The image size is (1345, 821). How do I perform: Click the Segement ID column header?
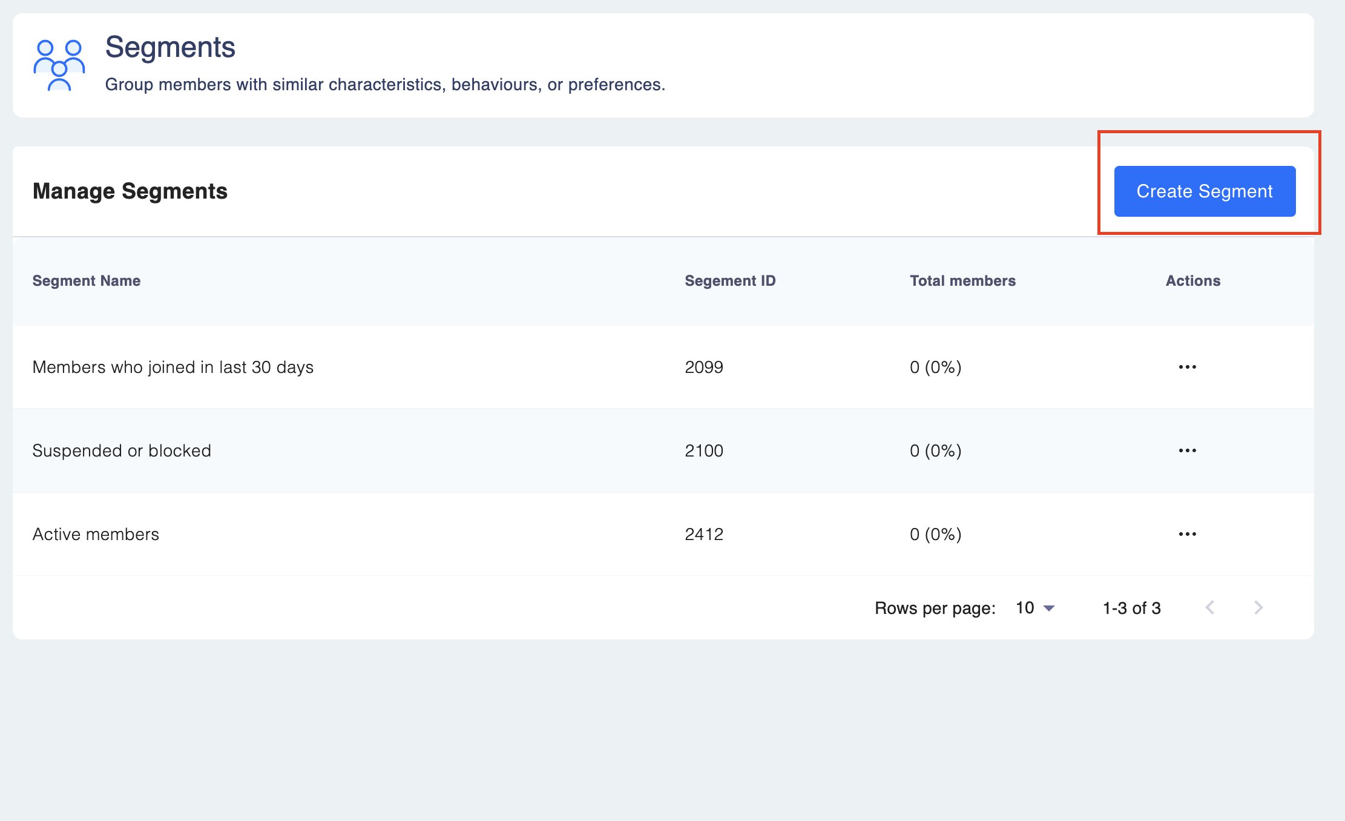[x=729, y=281]
